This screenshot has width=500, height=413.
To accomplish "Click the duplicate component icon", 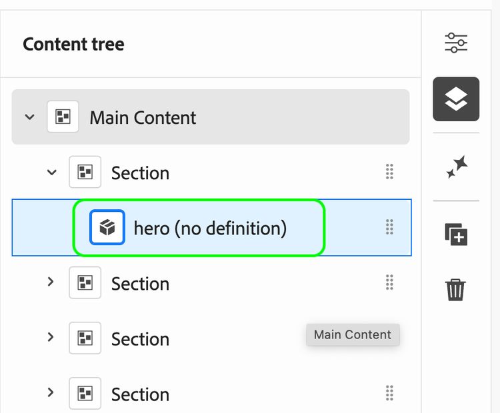I will [456, 234].
